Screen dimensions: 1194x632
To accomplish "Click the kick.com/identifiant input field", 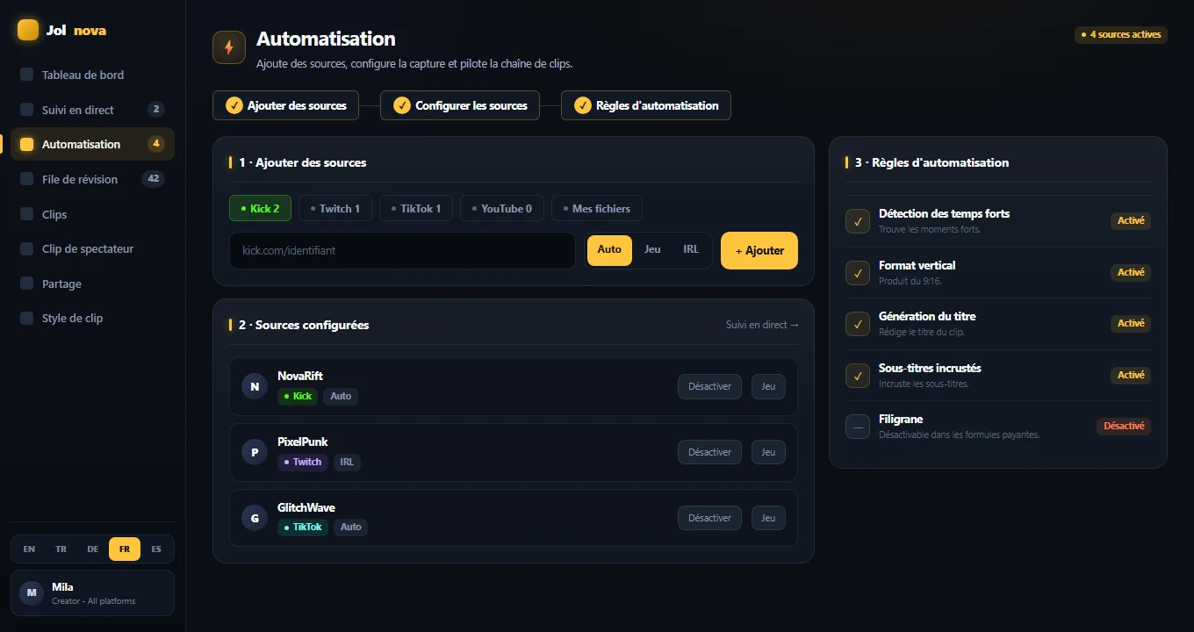I will 402,250.
